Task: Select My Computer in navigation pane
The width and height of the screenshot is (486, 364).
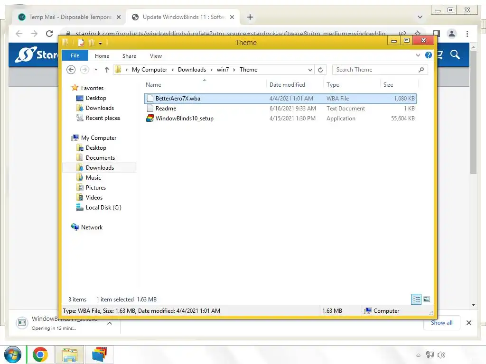Action: [x=99, y=138]
